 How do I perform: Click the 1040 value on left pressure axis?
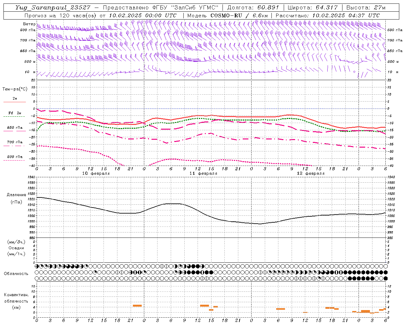[x=31, y=177]
